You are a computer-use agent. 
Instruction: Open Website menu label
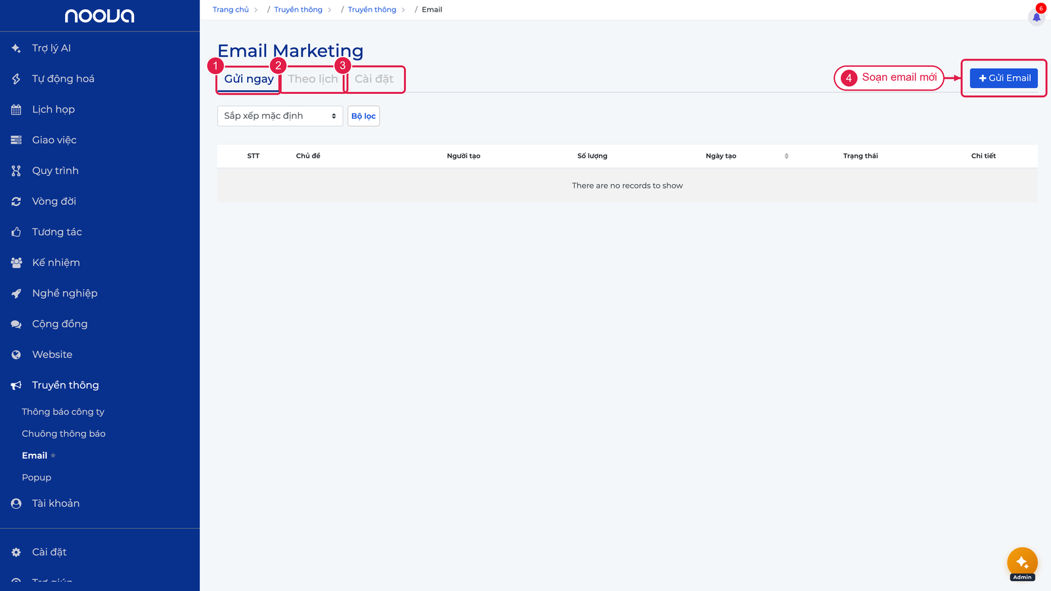52,355
